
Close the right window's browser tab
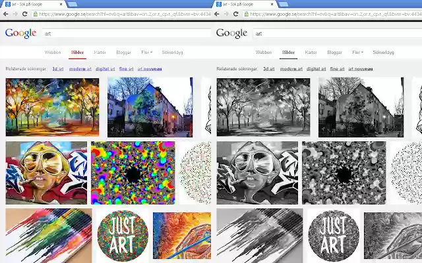272,5
